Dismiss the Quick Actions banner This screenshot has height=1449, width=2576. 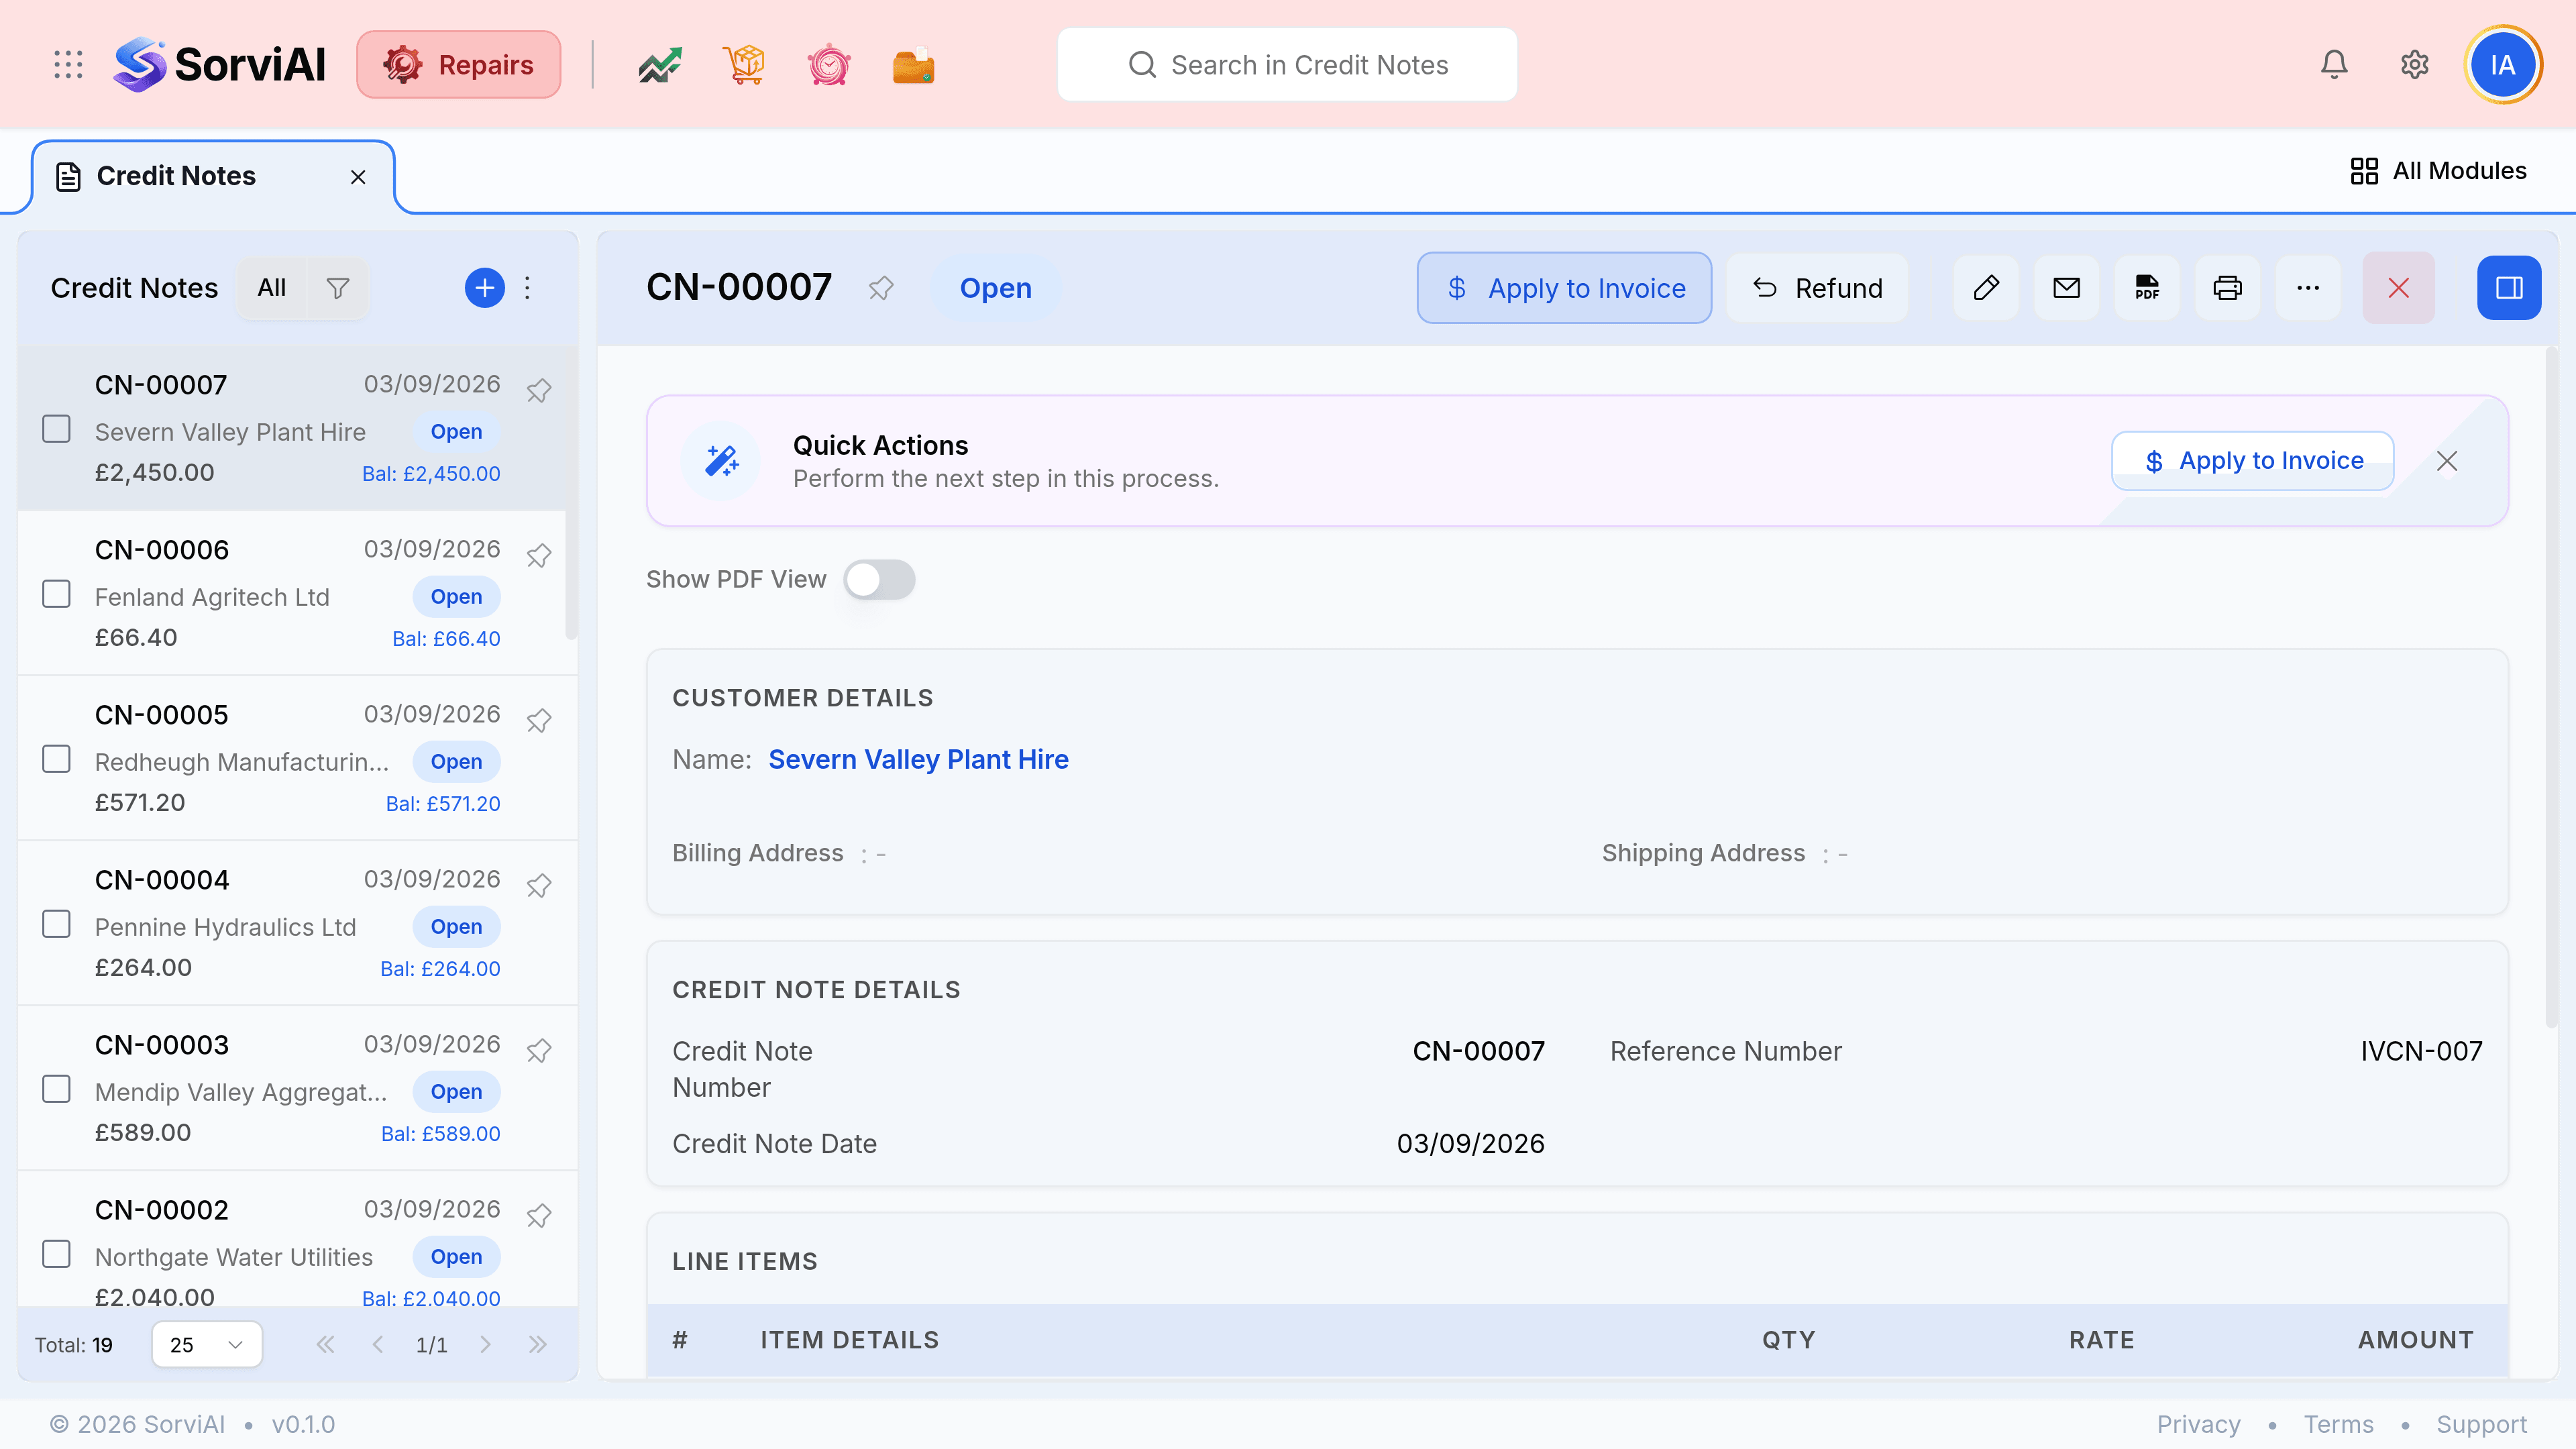(x=2447, y=461)
